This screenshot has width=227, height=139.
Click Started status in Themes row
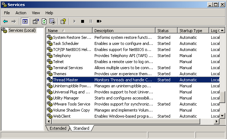coord(164,74)
